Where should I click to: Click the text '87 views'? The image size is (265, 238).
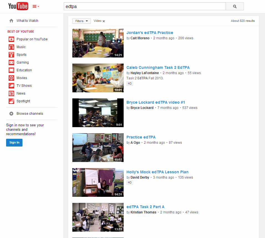pos(175,143)
